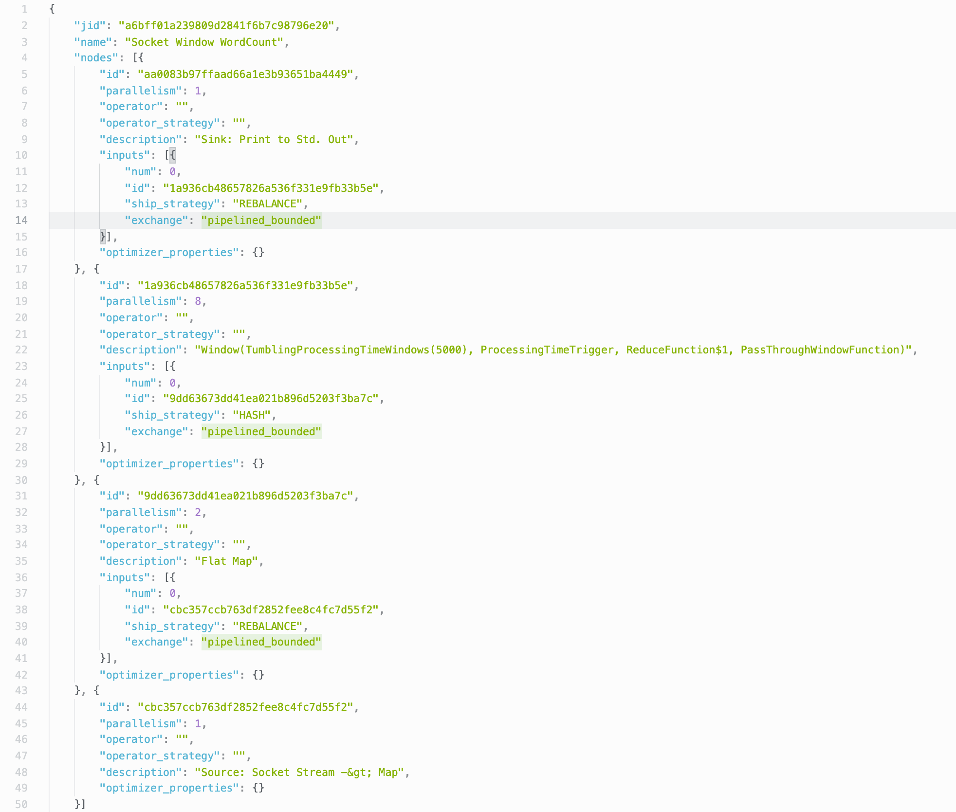Click "optimizer_properties" key on line 49
Viewport: 956px width, 812px height.
pos(169,788)
